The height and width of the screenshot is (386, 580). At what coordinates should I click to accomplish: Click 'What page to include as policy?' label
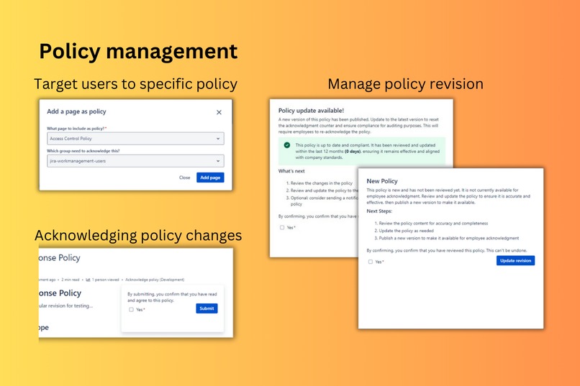[76, 129]
